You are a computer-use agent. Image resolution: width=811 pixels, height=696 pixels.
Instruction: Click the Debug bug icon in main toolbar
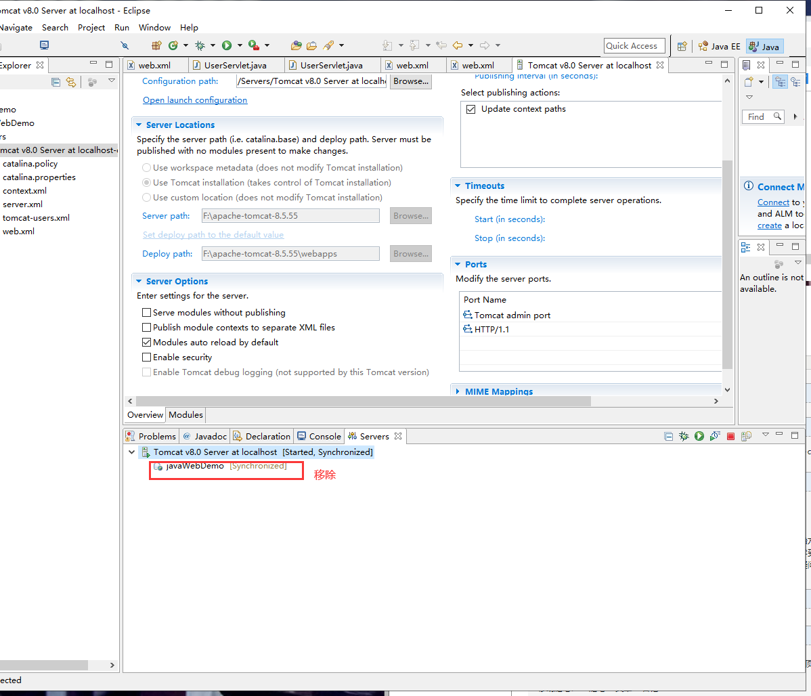200,45
